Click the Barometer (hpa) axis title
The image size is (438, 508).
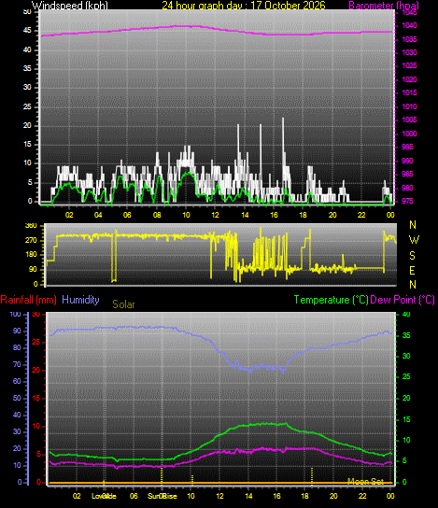[384, 6]
